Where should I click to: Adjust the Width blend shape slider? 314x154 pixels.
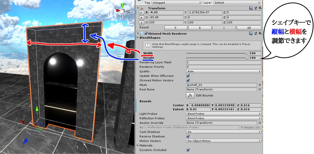217,53
